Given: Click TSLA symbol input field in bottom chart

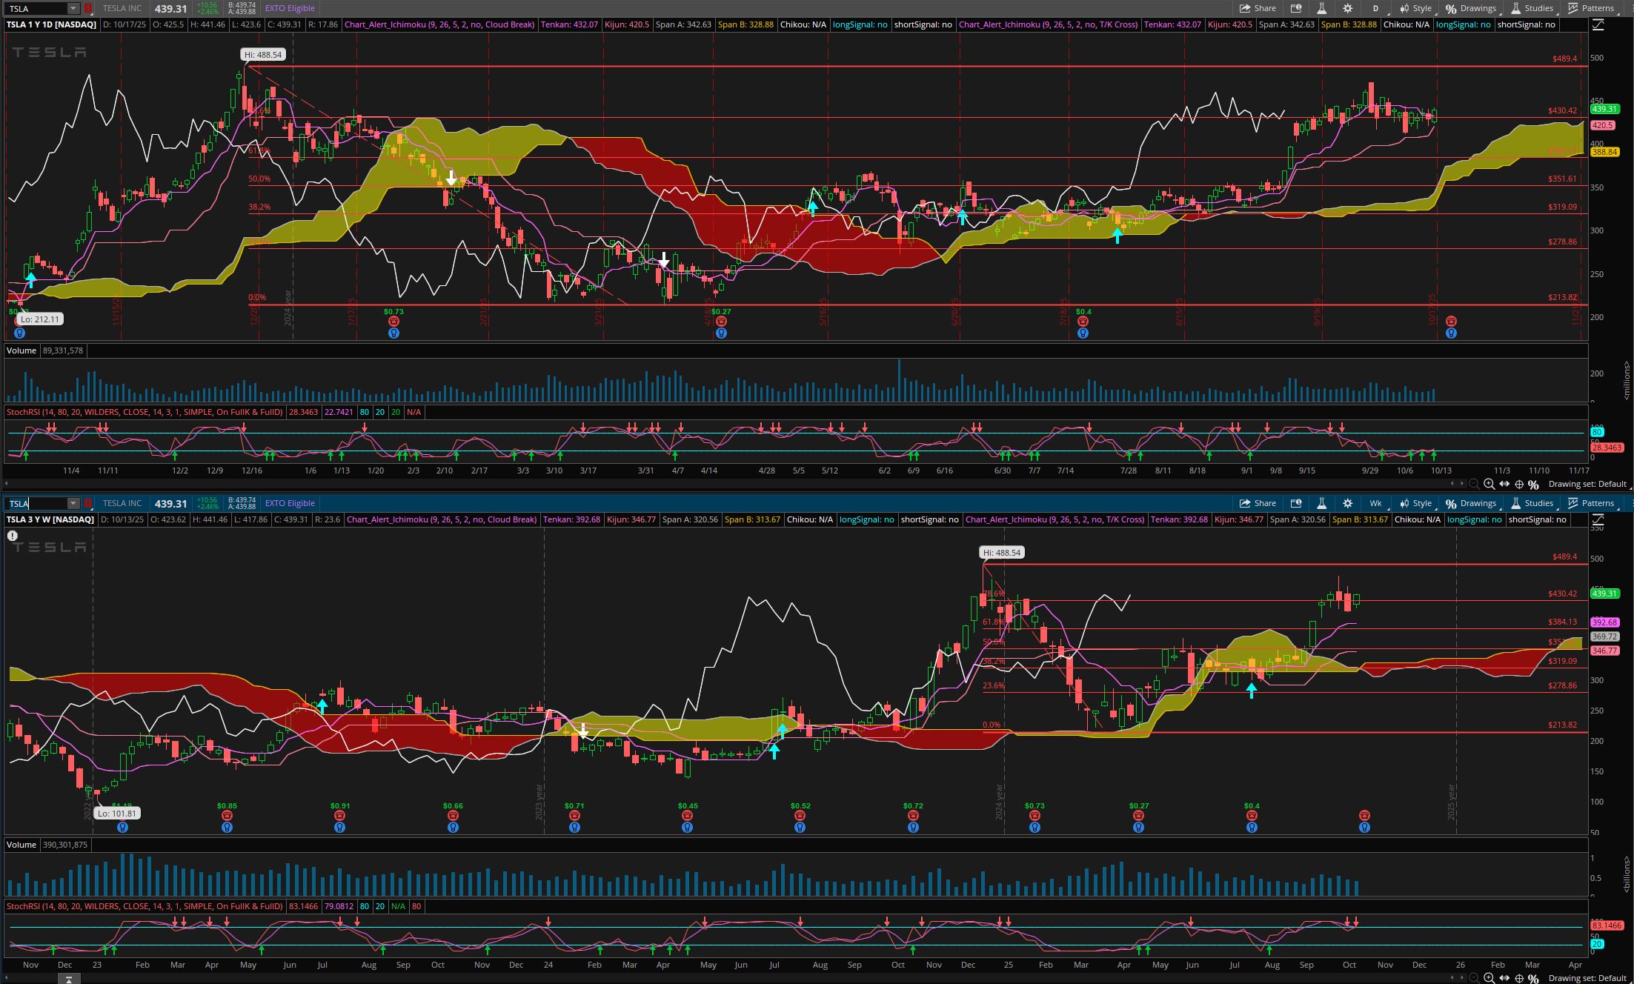Looking at the screenshot, I should (37, 503).
